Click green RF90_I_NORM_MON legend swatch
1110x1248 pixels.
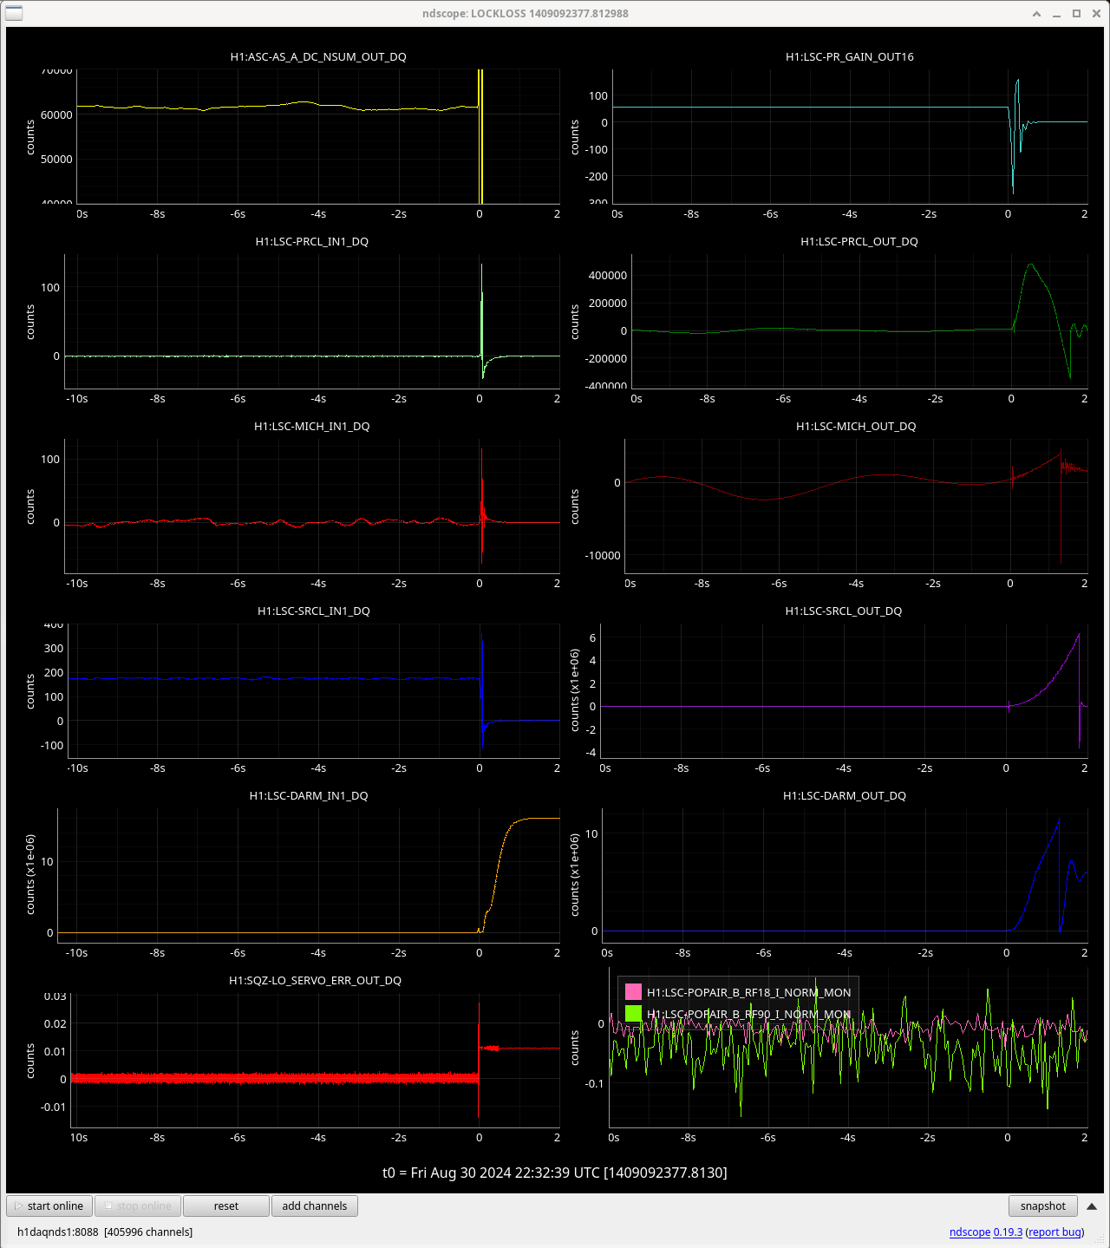point(633,1013)
